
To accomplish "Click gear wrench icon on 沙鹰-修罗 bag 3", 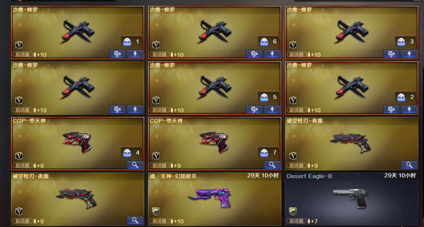I will pos(391,54).
